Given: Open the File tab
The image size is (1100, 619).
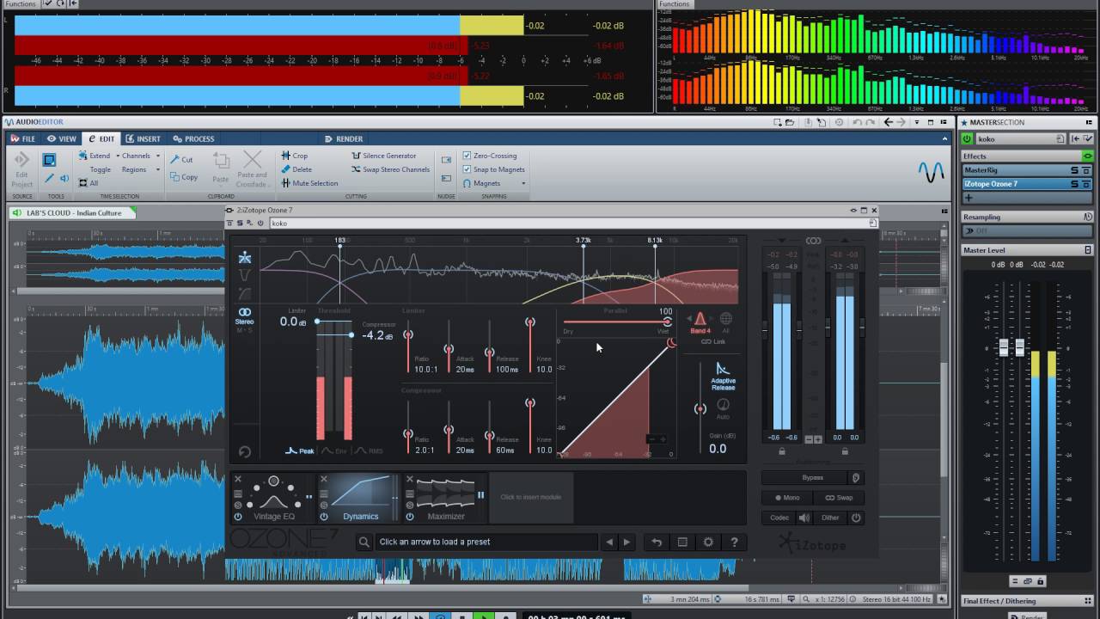Looking at the screenshot, I should tap(22, 138).
